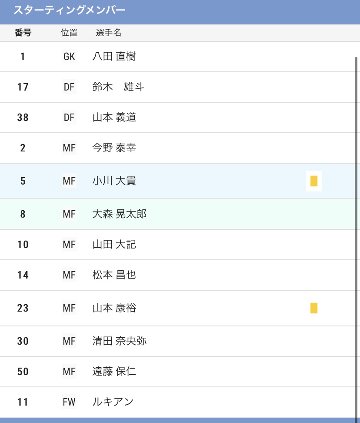The image size is (360, 423).
Task: Click the vertical scrollbar on the right
Action: click(x=356, y=235)
